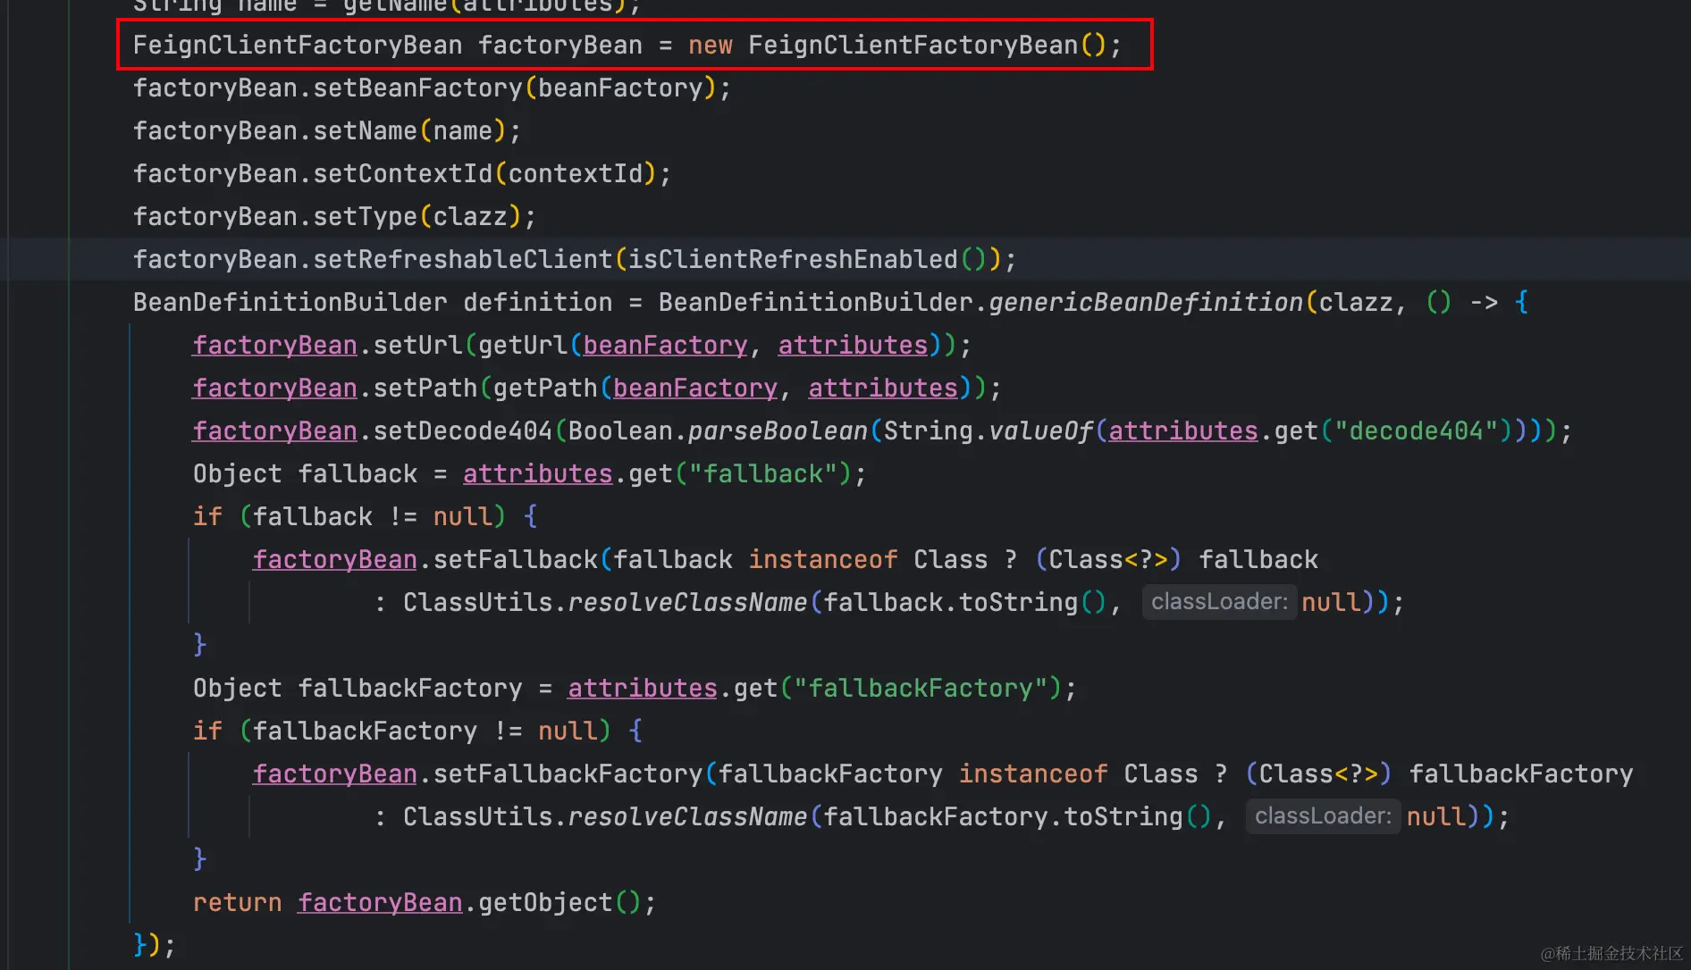Click the underlined factoryBean in return getObject line

pos(379,901)
